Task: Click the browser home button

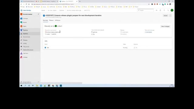Action: 29,4
